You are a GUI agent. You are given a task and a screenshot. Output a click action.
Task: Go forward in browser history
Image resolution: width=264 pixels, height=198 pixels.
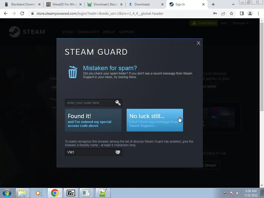pos(14,13)
